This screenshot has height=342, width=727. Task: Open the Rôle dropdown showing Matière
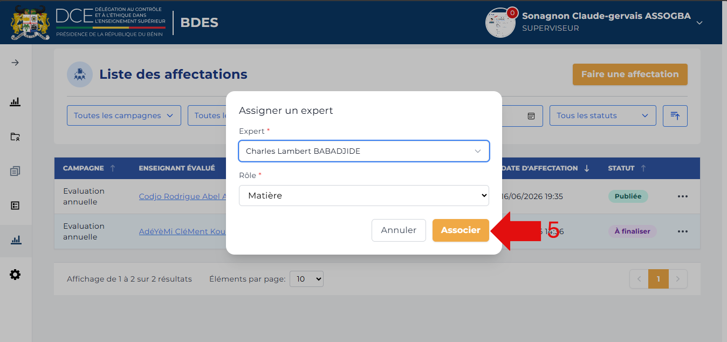(364, 196)
